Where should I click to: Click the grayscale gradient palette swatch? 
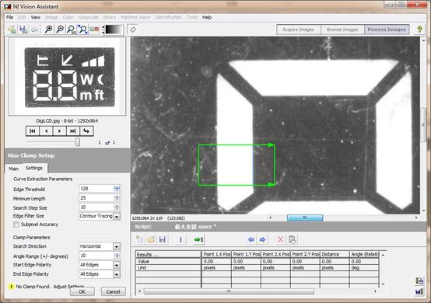pos(114,30)
